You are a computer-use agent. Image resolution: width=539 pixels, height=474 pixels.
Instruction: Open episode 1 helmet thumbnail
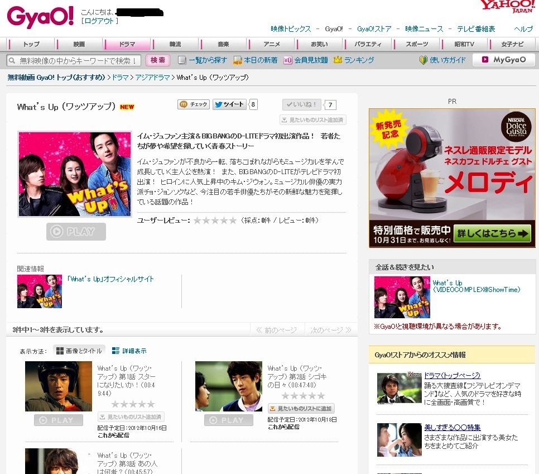click(x=59, y=386)
